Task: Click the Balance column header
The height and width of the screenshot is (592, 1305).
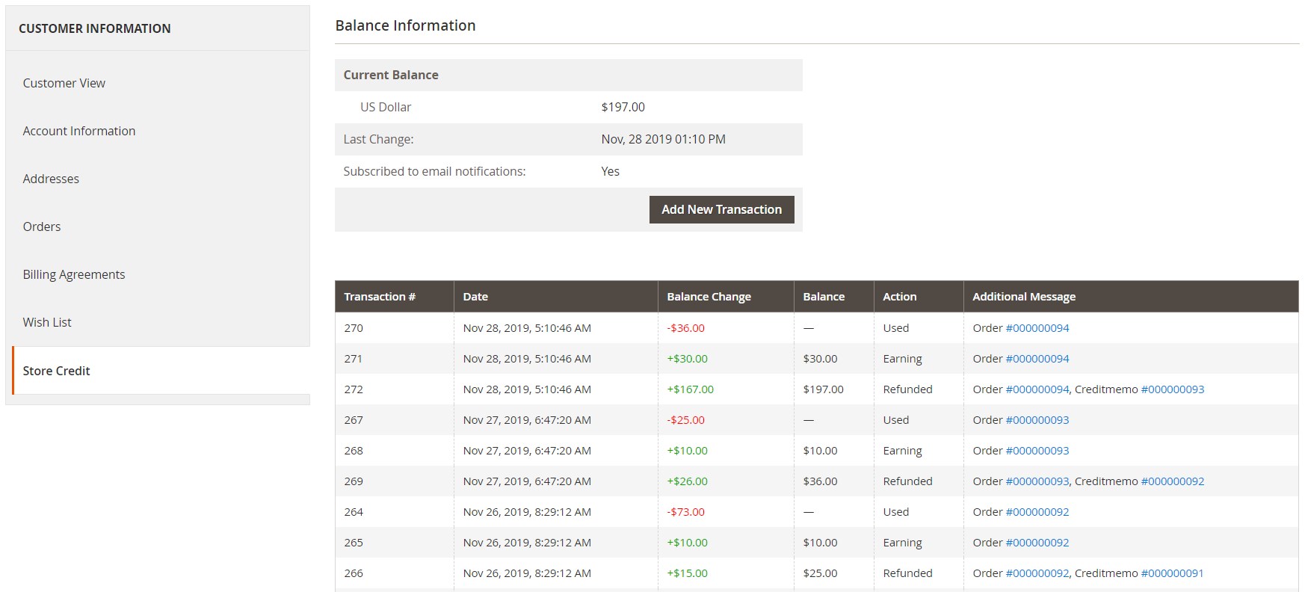Action: pos(834,297)
